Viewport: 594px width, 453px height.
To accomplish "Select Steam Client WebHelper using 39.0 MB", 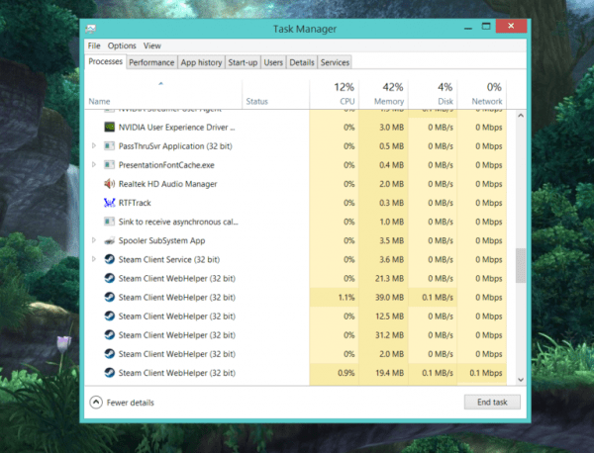I will pos(176,297).
